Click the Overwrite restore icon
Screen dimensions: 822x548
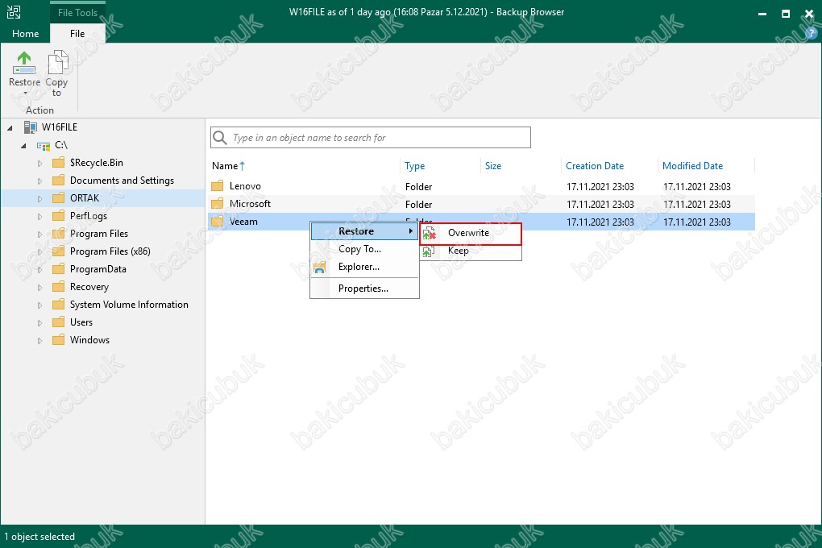tap(430, 234)
